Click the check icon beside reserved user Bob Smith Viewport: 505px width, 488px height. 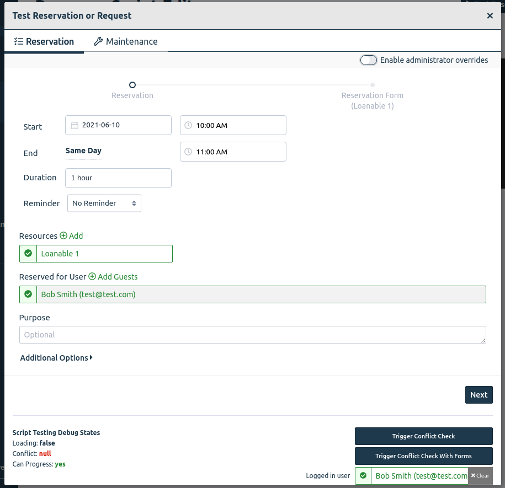tap(28, 294)
